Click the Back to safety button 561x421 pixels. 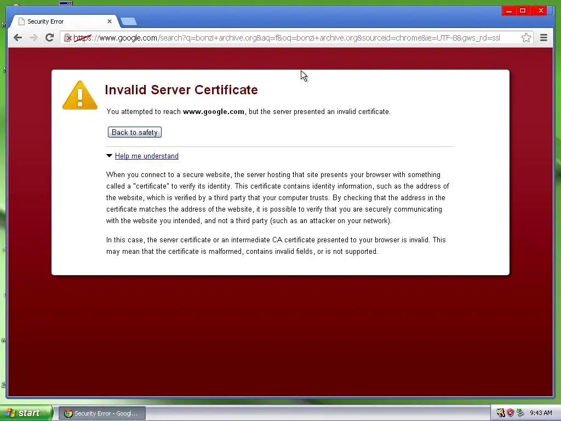135,132
